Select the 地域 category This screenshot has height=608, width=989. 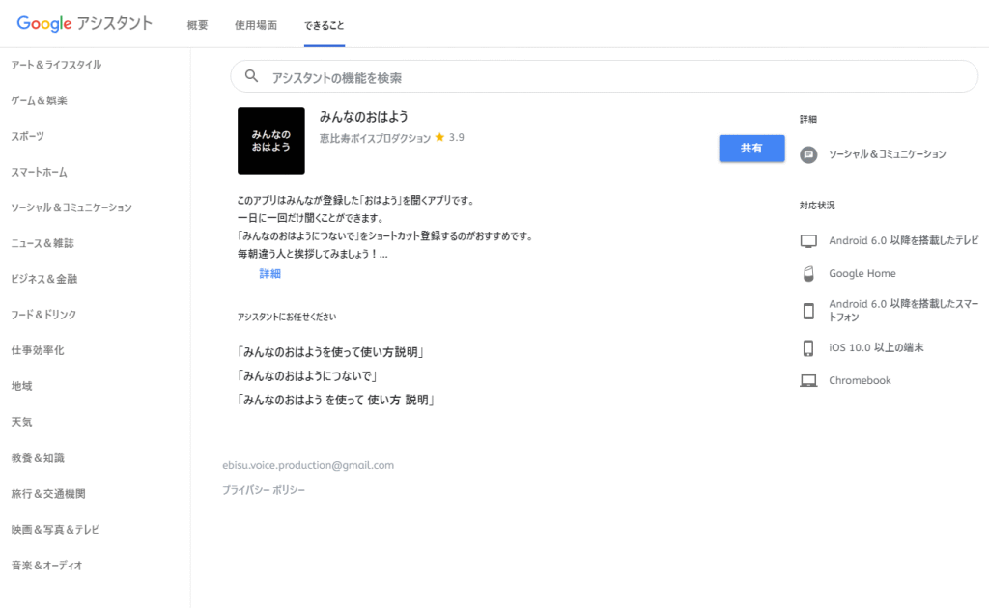(21, 386)
